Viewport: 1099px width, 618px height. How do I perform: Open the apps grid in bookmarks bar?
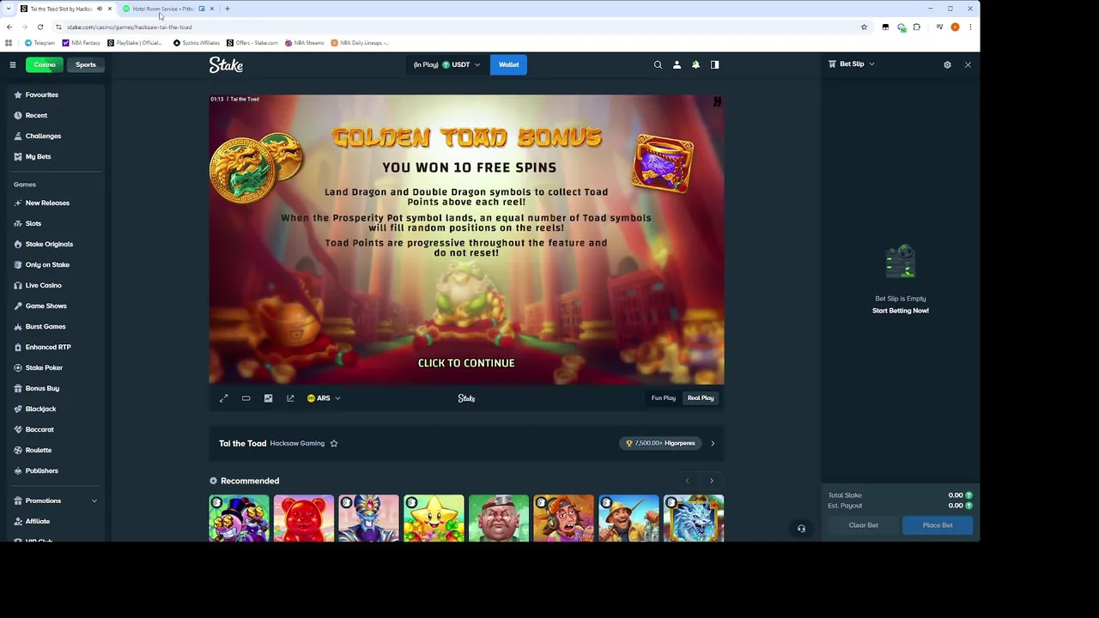pos(9,43)
